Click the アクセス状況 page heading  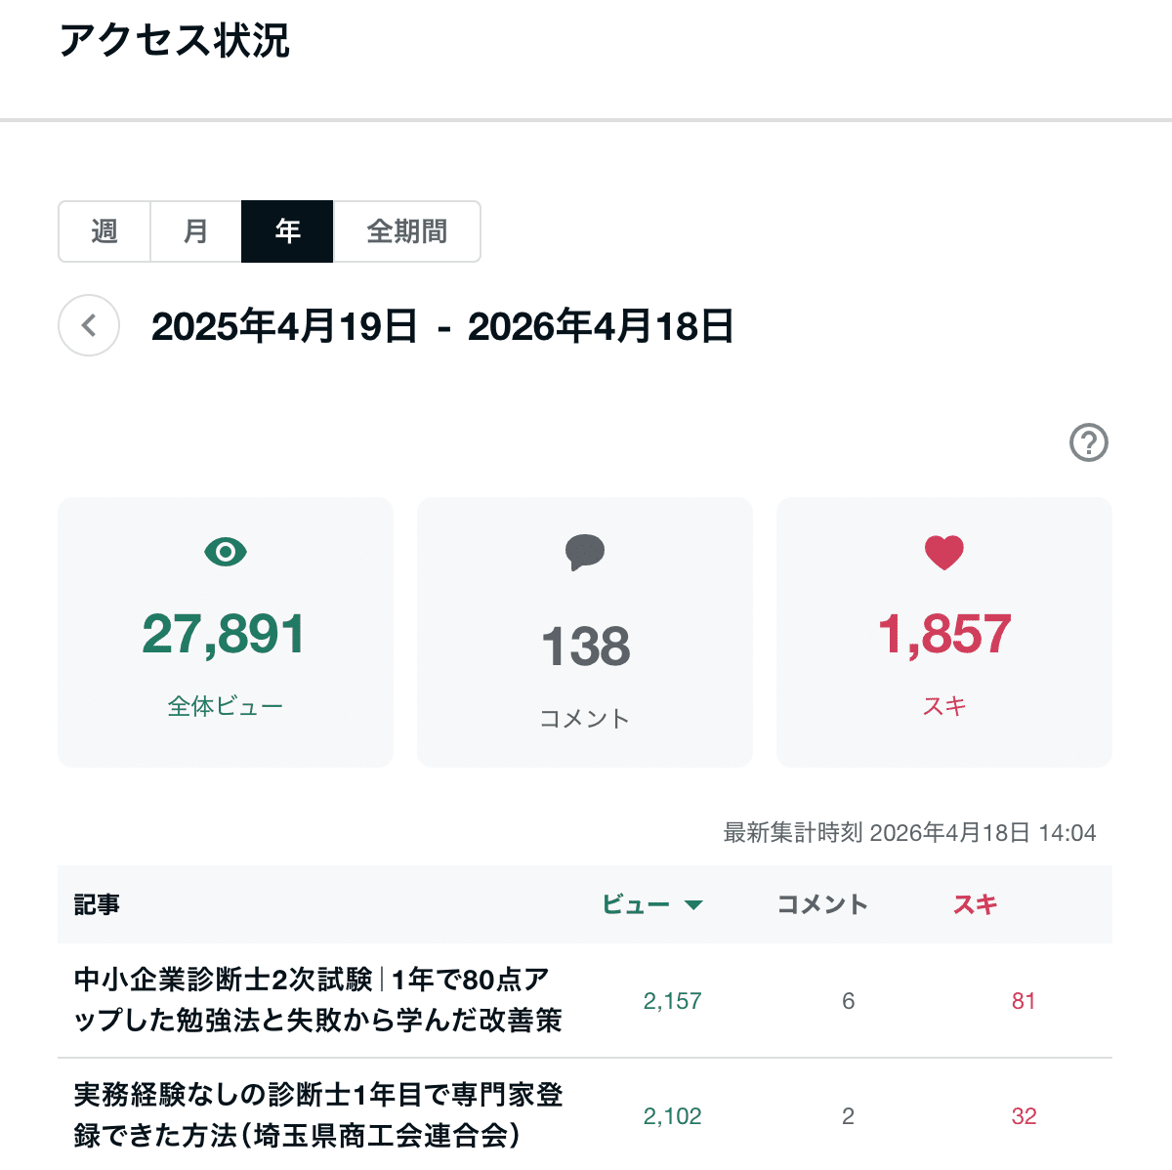tap(175, 43)
